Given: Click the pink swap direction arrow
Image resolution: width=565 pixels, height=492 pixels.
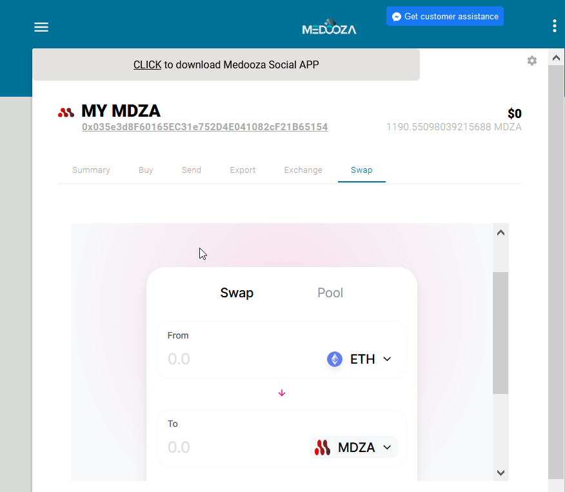Looking at the screenshot, I should (282, 393).
